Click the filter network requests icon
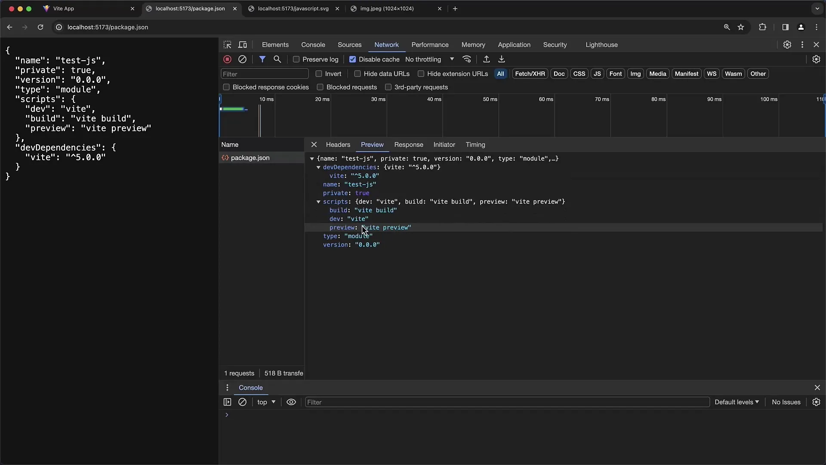 (x=262, y=59)
